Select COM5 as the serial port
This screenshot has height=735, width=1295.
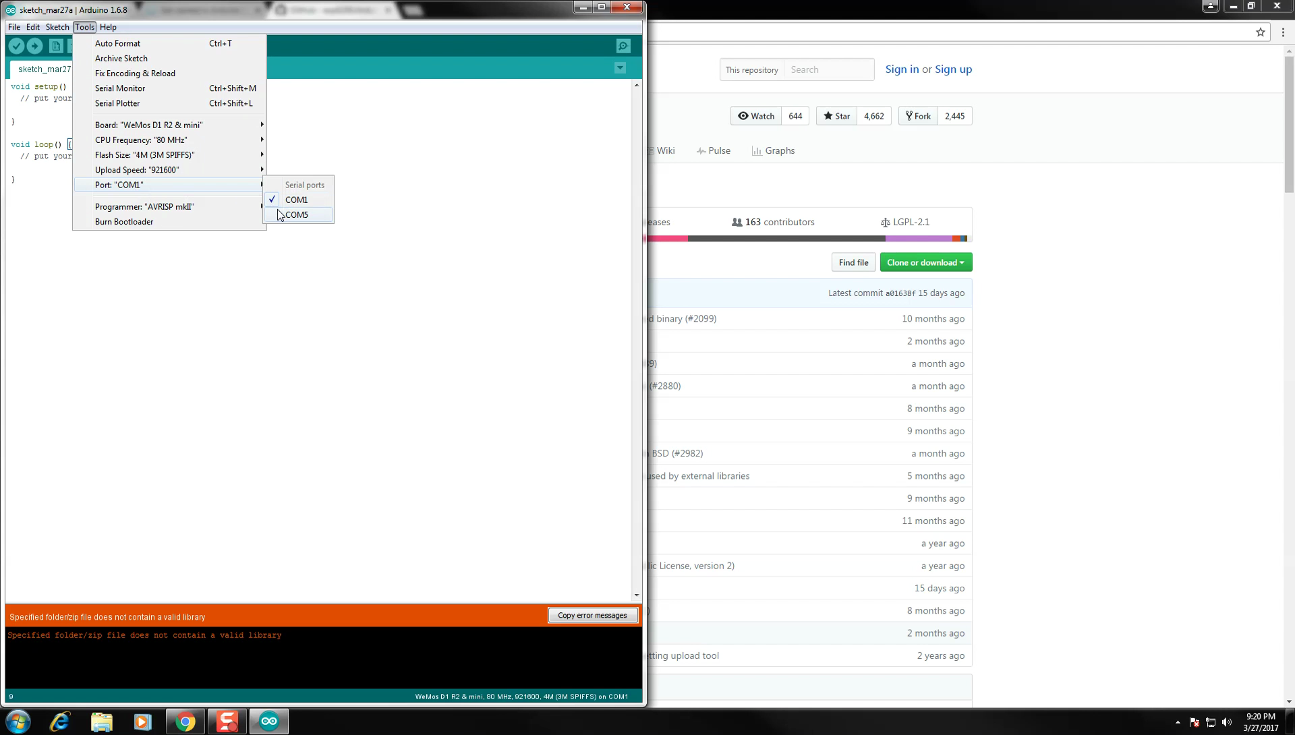pos(297,214)
